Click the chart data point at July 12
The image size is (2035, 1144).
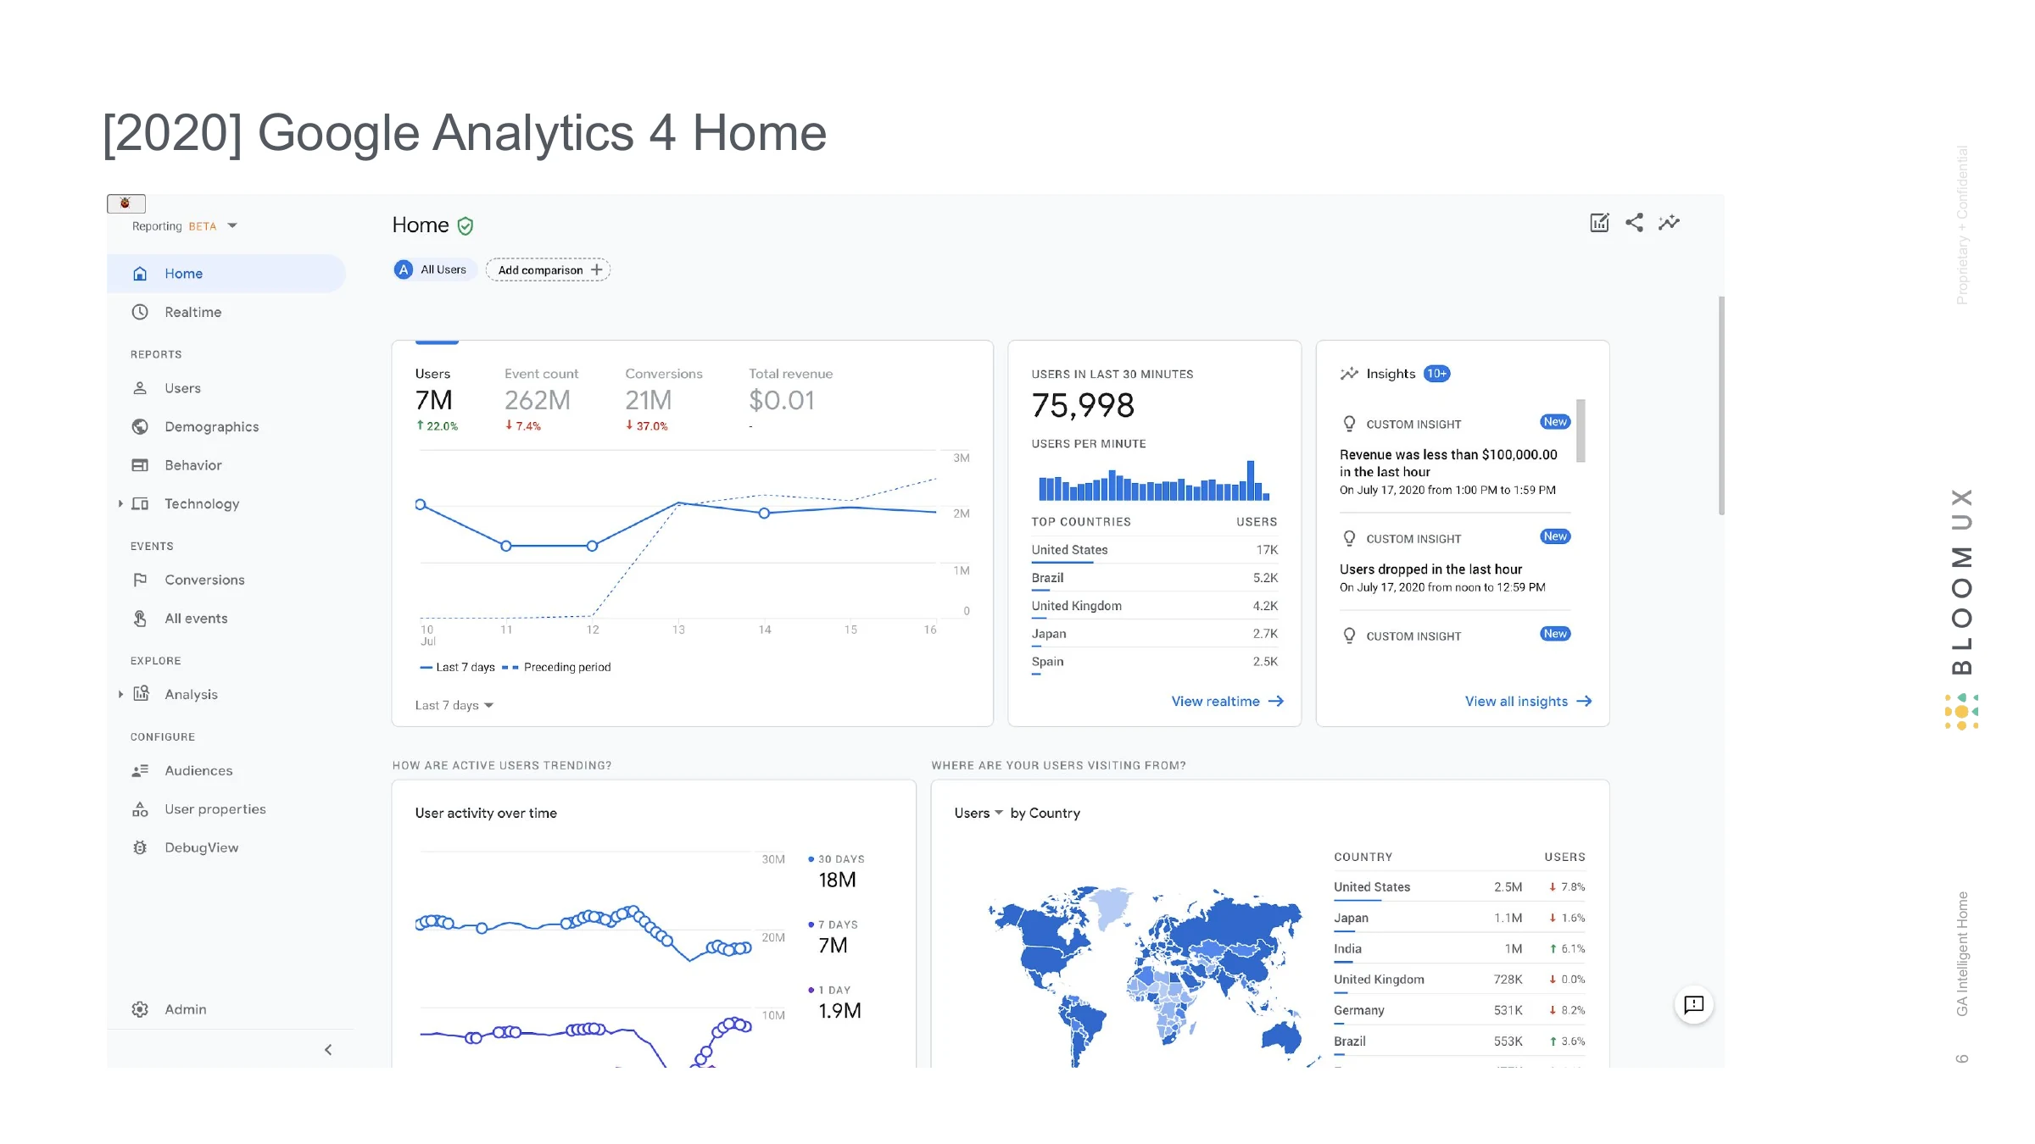coord(593,546)
